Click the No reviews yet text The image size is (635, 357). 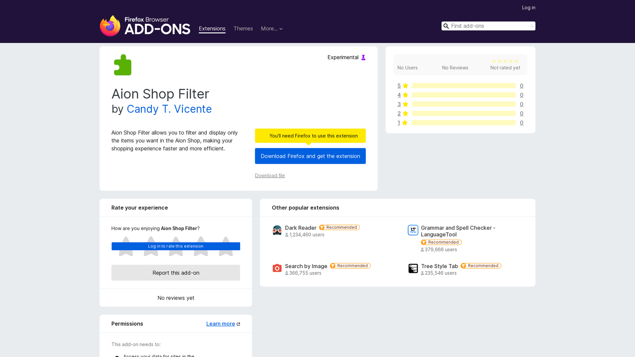click(x=176, y=298)
